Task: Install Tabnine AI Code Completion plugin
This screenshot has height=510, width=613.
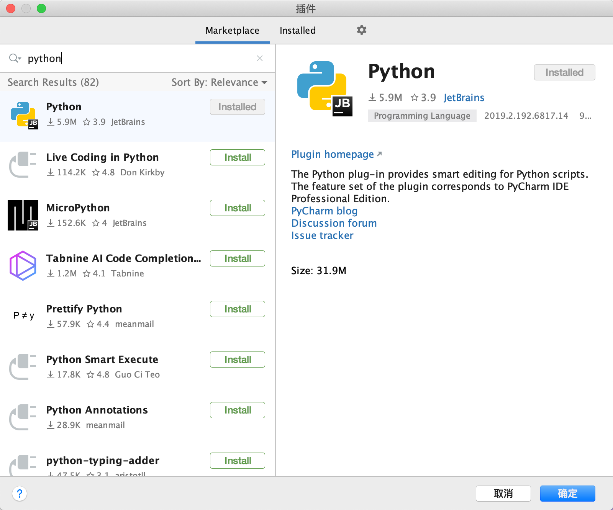Action: (x=238, y=258)
